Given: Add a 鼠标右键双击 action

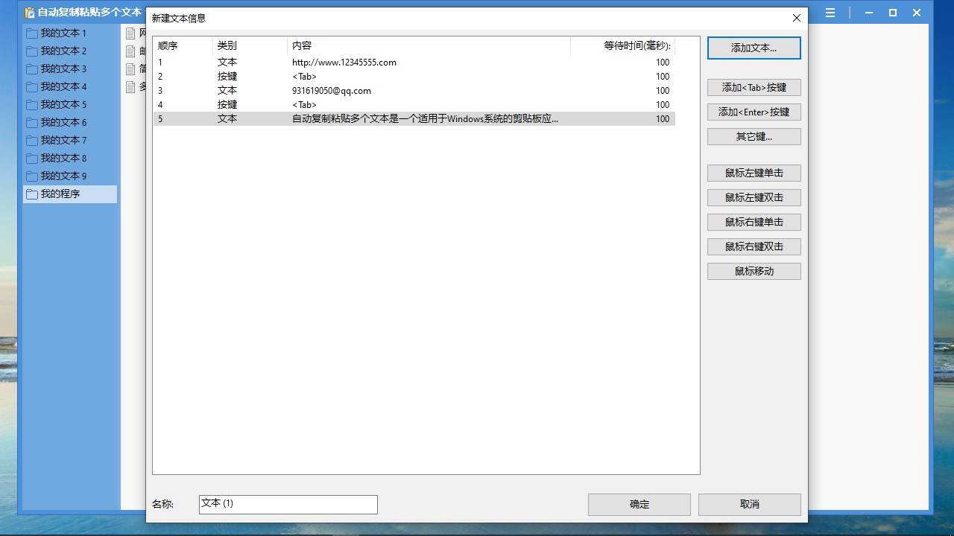Looking at the screenshot, I should 754,246.
